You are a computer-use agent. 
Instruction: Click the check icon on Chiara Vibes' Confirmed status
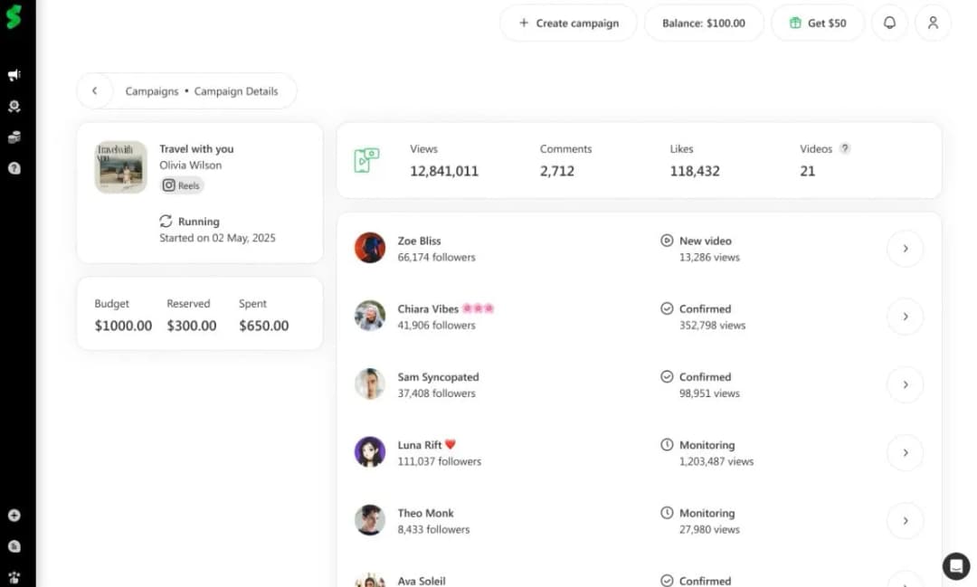[x=667, y=308]
